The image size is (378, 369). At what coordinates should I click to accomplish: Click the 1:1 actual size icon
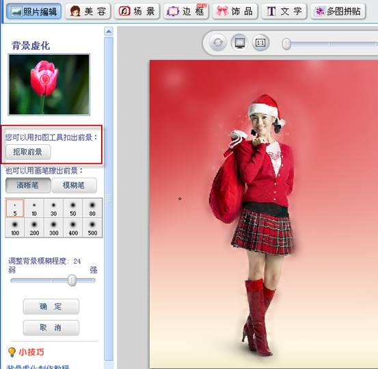pos(260,42)
